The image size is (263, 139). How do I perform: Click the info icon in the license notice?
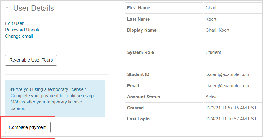point(13,89)
